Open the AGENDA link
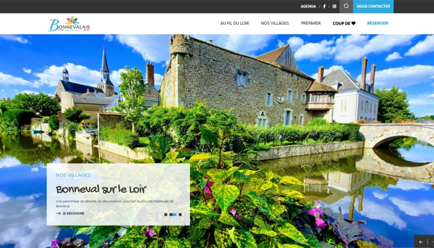Viewport: 434px width, 248px height. [x=308, y=6]
